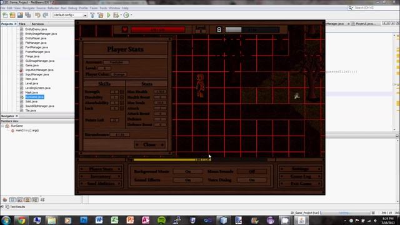Click the Settings game button
The height and width of the screenshot is (225, 400).
point(301,169)
